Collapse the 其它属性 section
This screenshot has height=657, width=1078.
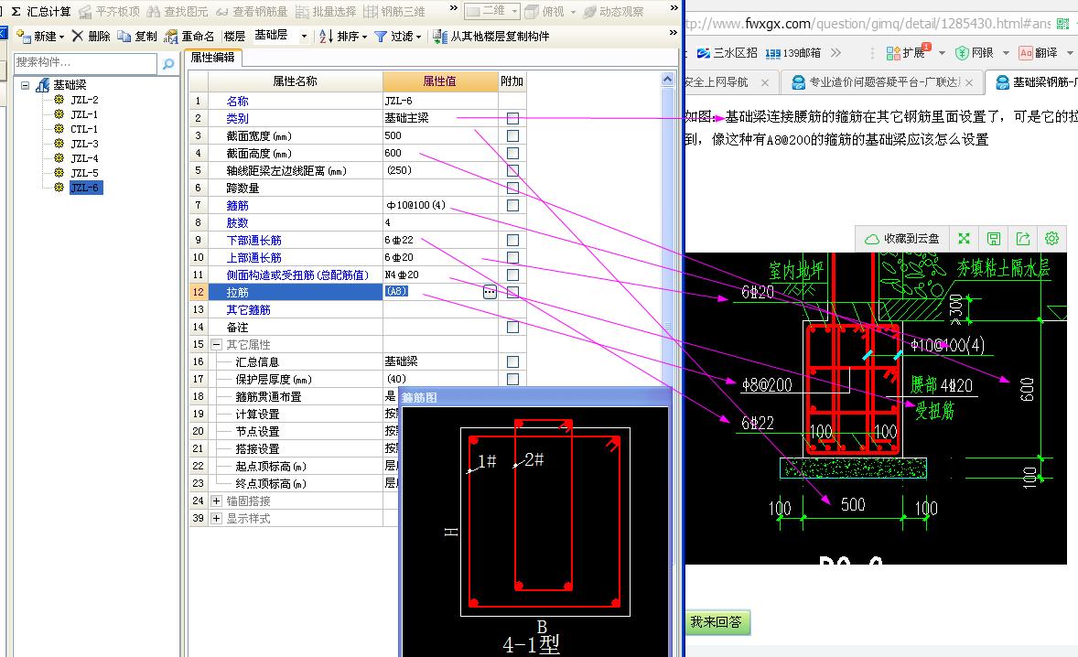tap(217, 344)
